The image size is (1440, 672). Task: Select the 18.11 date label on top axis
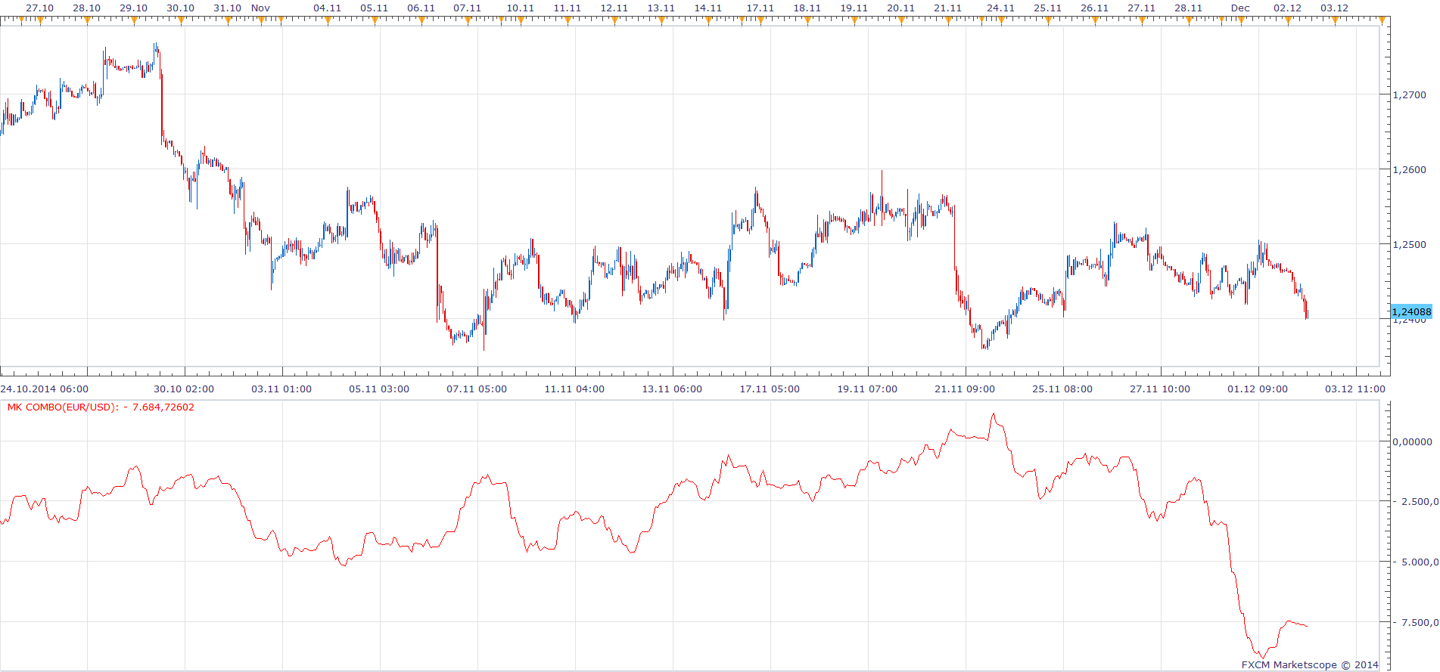pyautogui.click(x=807, y=8)
